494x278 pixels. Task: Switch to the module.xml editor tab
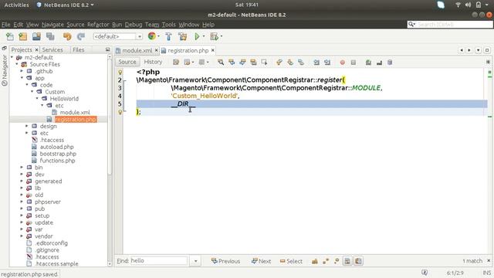[x=137, y=50]
